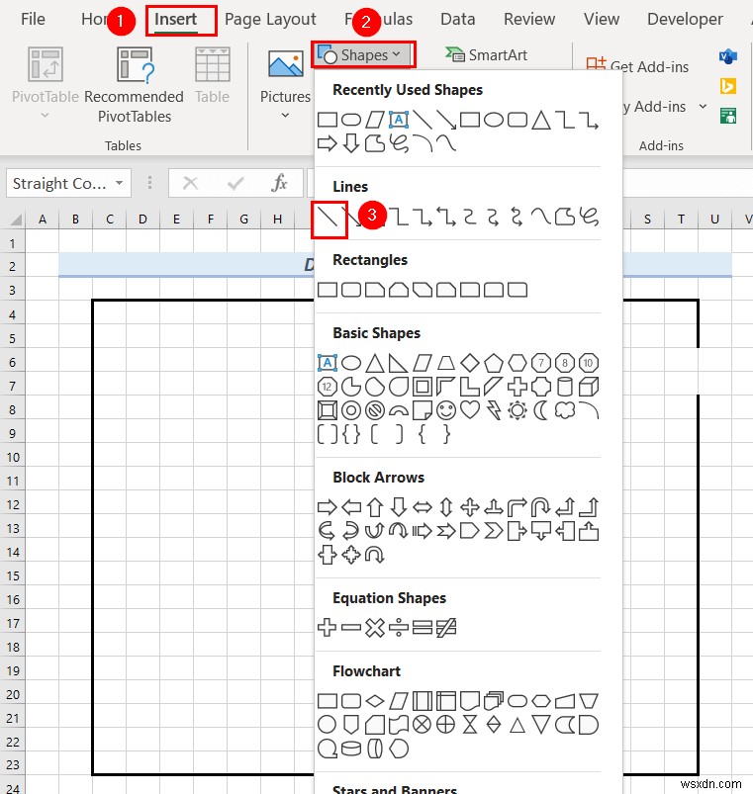Expand the Pictures dropdown arrow

(x=285, y=116)
